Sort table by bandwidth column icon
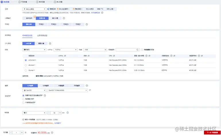This screenshot has height=136, width=221. 149,56
